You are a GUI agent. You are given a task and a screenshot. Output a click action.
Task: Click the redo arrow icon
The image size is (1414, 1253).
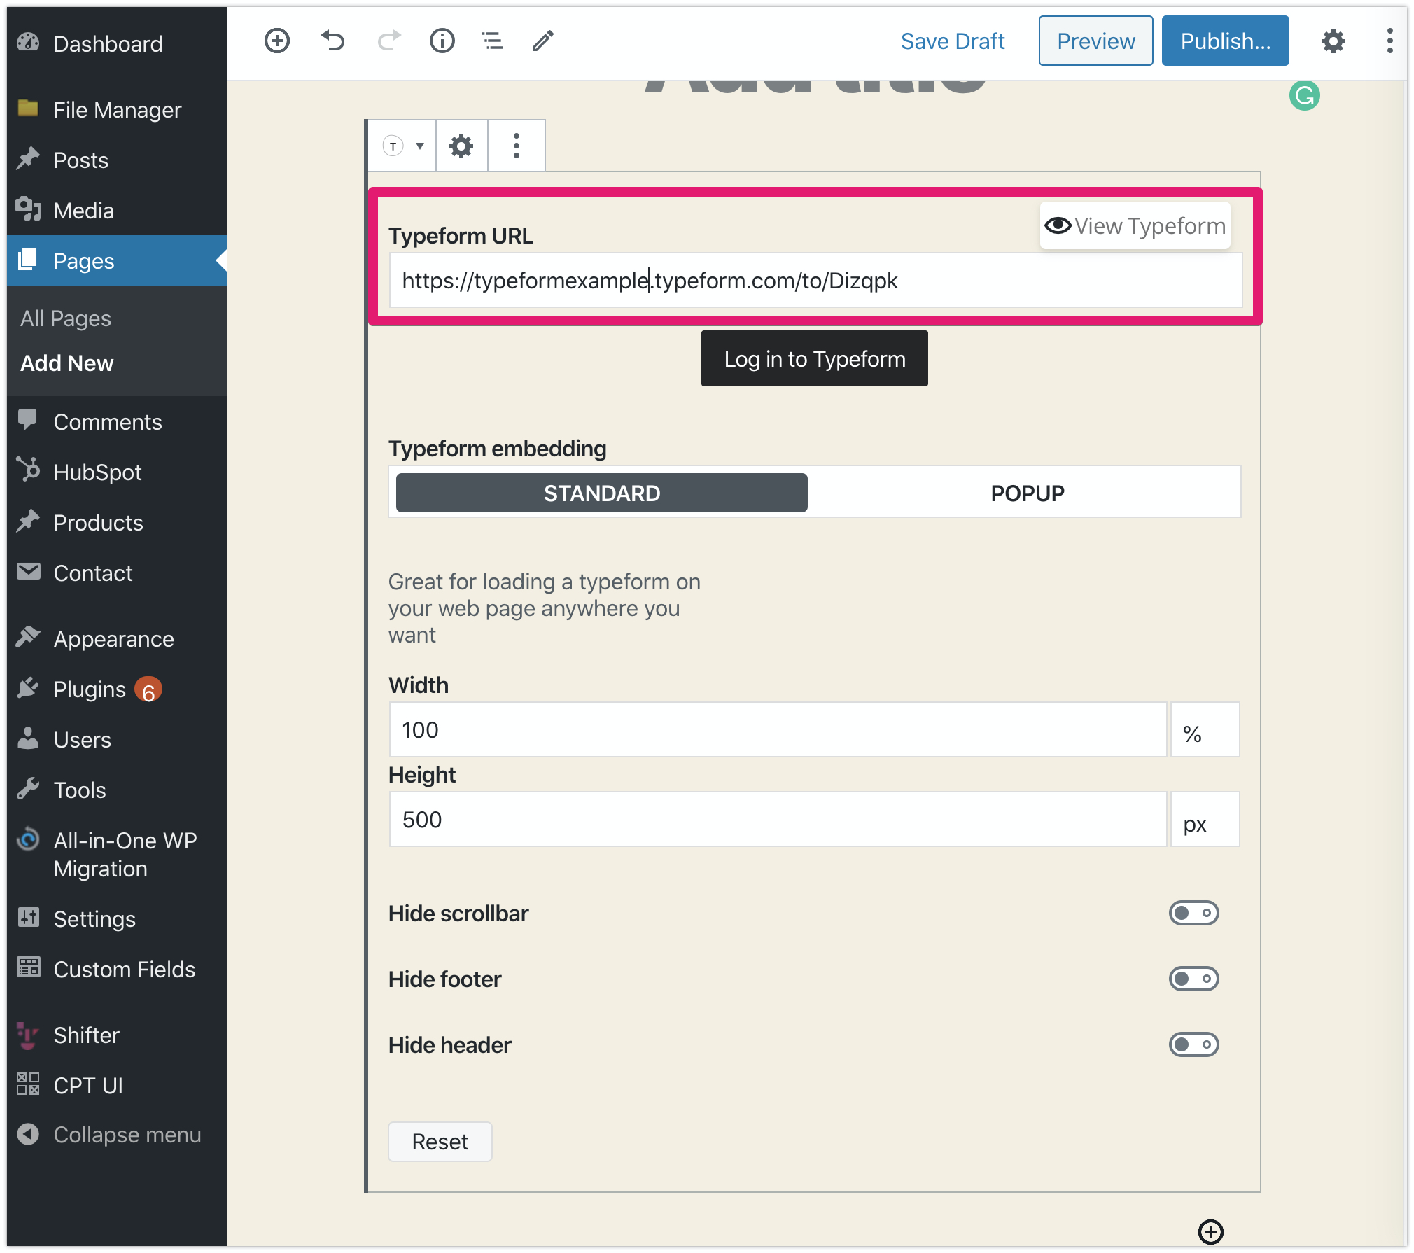pyautogui.click(x=389, y=41)
